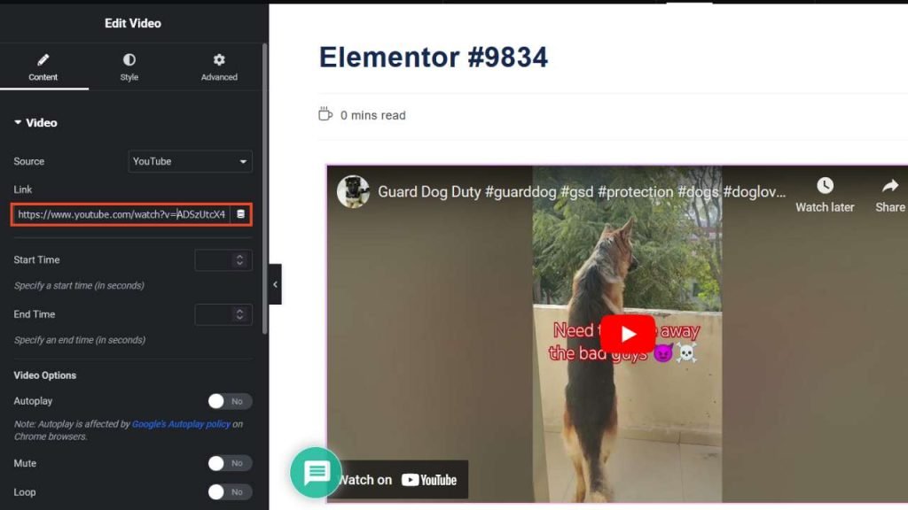Open the Advanced tab

tap(219, 67)
